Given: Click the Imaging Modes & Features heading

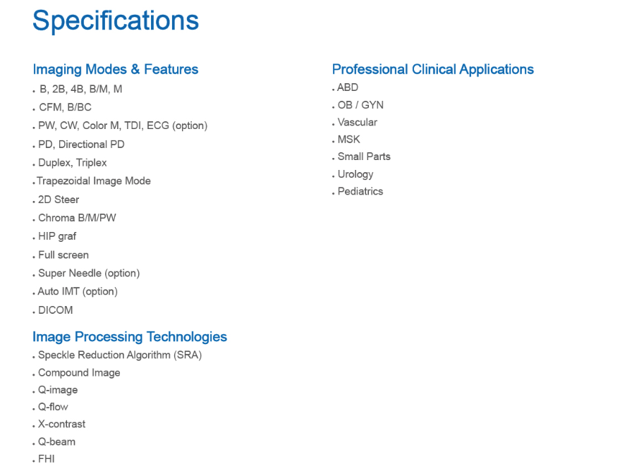Looking at the screenshot, I should [x=116, y=69].
